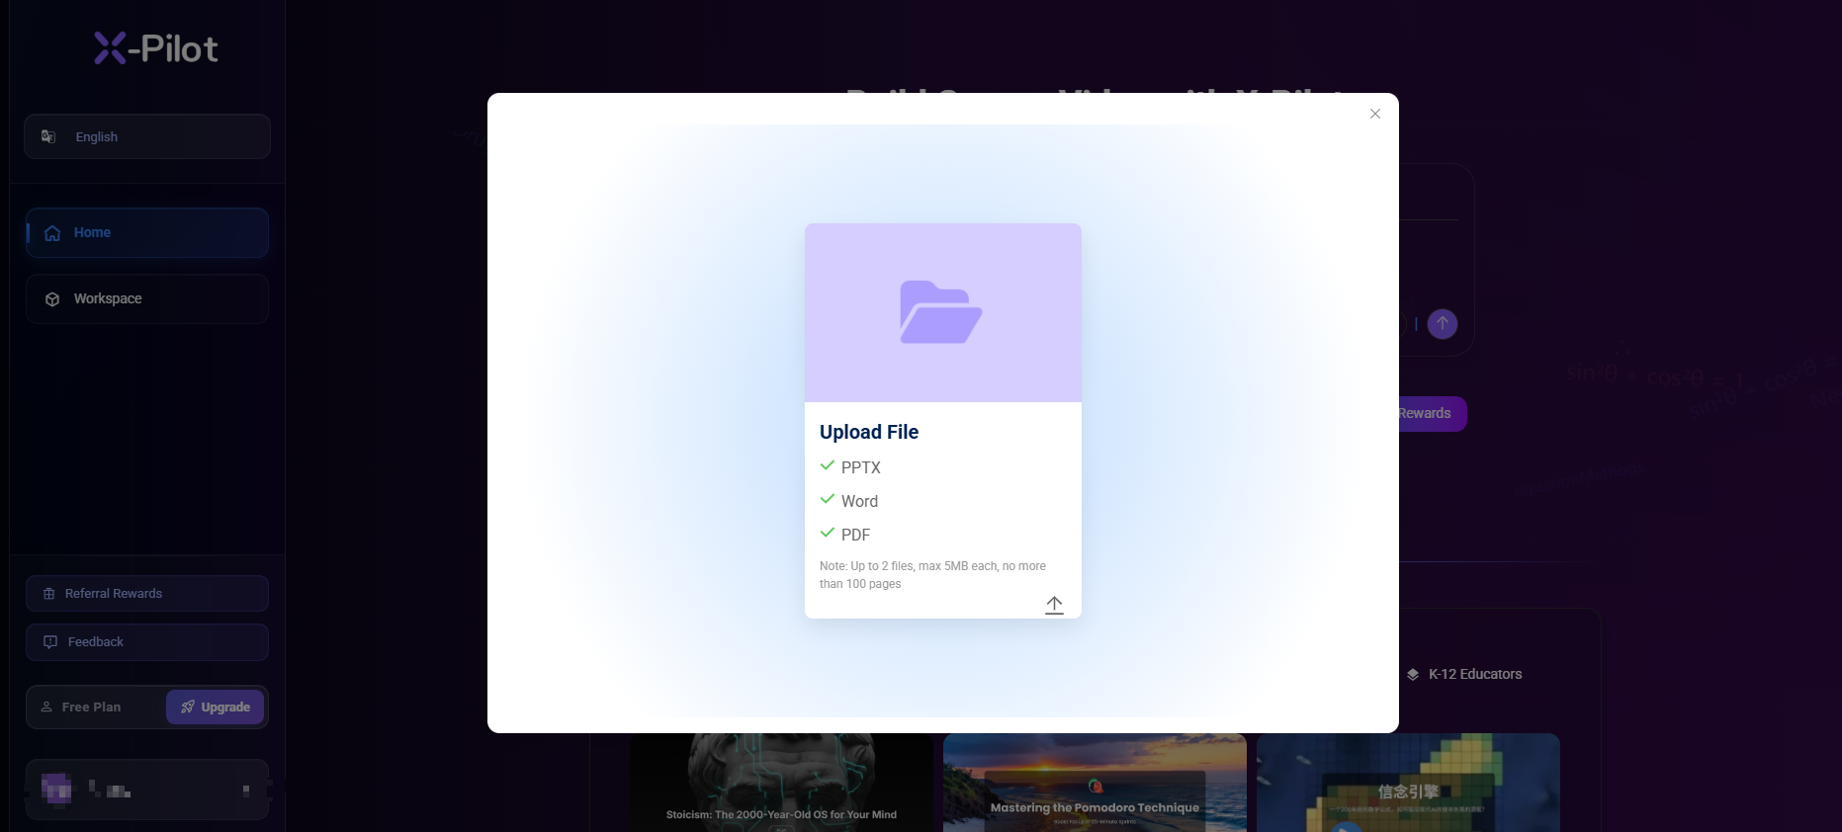The width and height of the screenshot is (1842, 832).
Task: Click the Home house icon
Action: (x=52, y=233)
